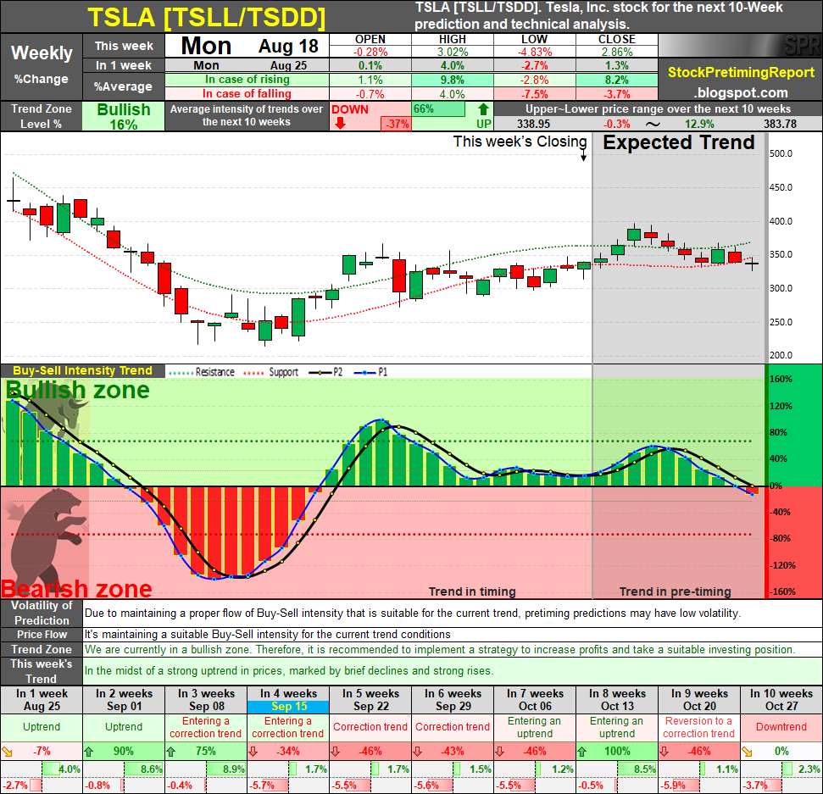Click the SPR logo in the header
The image size is (823, 794).
(802, 46)
